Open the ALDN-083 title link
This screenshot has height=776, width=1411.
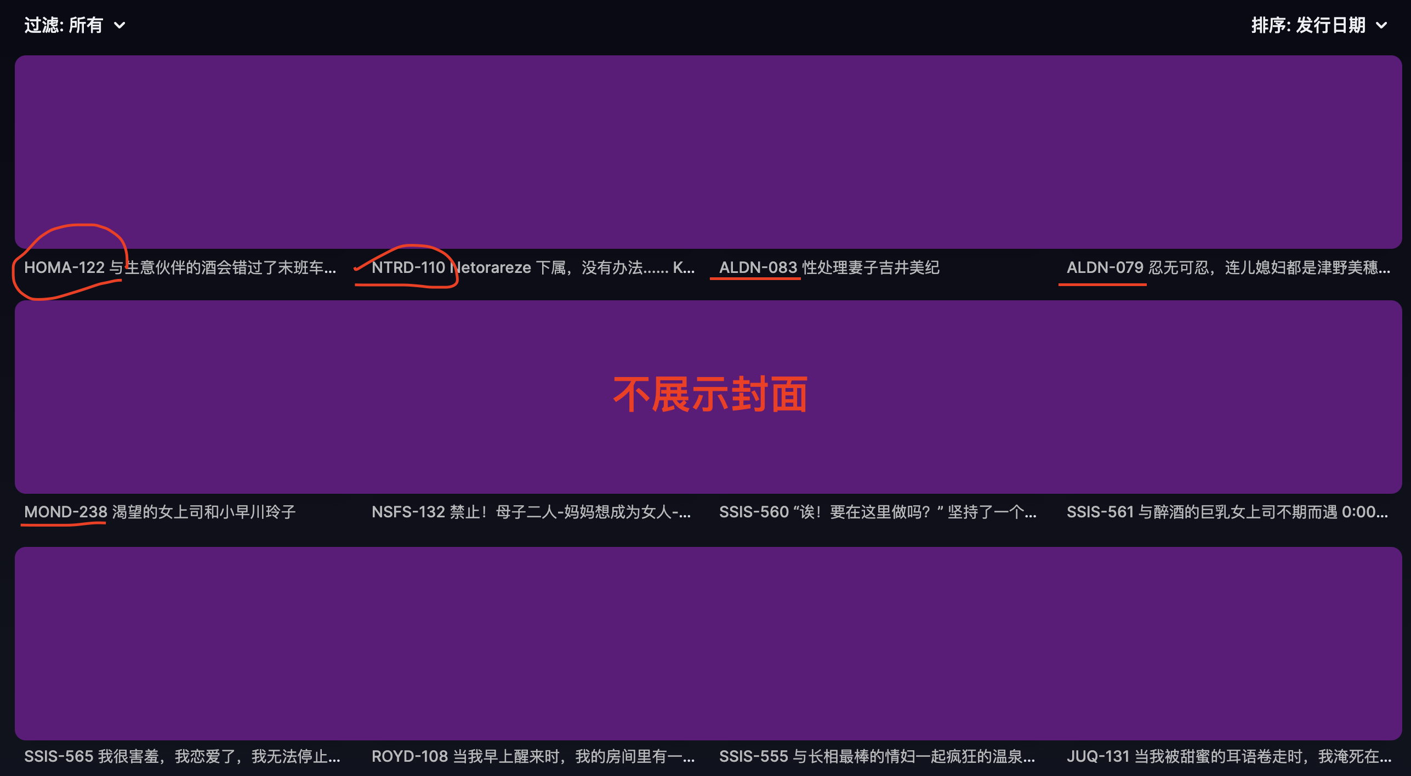[x=829, y=267]
